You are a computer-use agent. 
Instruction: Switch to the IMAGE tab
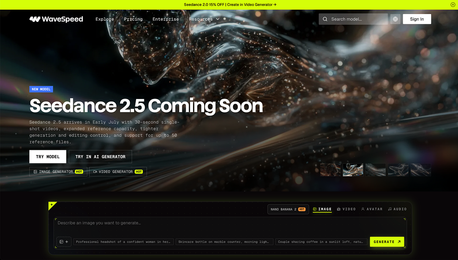coord(322,209)
